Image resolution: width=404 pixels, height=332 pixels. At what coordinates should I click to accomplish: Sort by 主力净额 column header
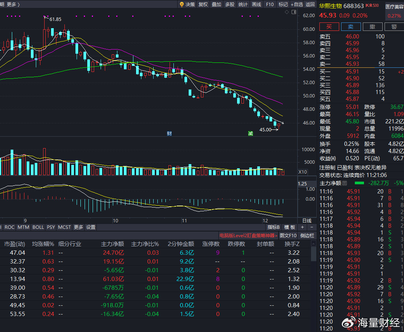(x=112, y=244)
